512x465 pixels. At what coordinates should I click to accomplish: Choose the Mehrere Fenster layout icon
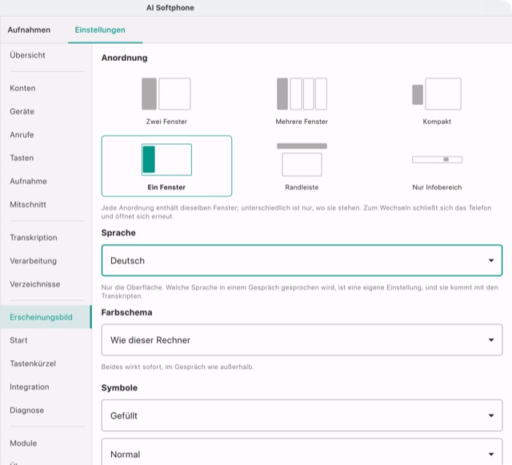pyautogui.click(x=302, y=94)
